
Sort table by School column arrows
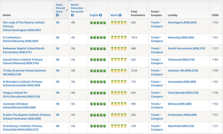pos(52,10)
